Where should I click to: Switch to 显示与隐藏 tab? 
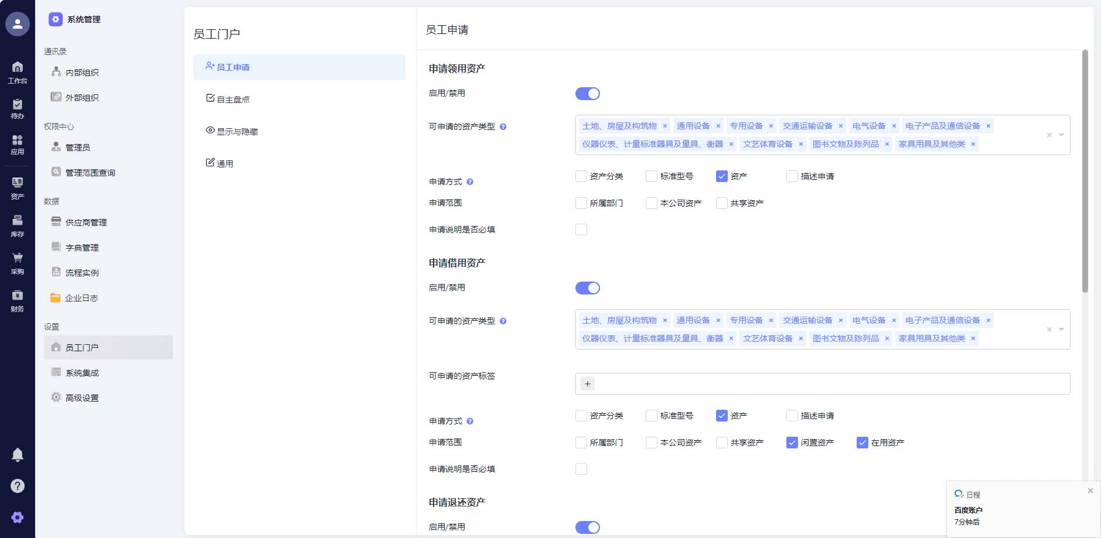point(299,132)
